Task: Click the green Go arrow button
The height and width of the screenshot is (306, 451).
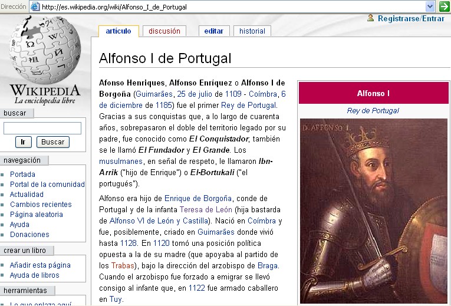Action: [x=445, y=6]
